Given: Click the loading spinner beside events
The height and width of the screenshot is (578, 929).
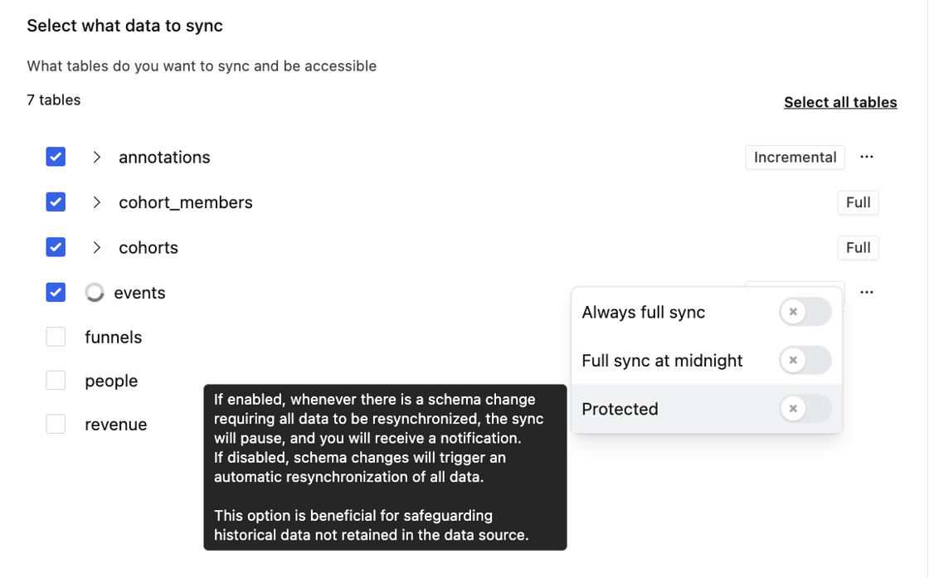Looking at the screenshot, I should 95,293.
